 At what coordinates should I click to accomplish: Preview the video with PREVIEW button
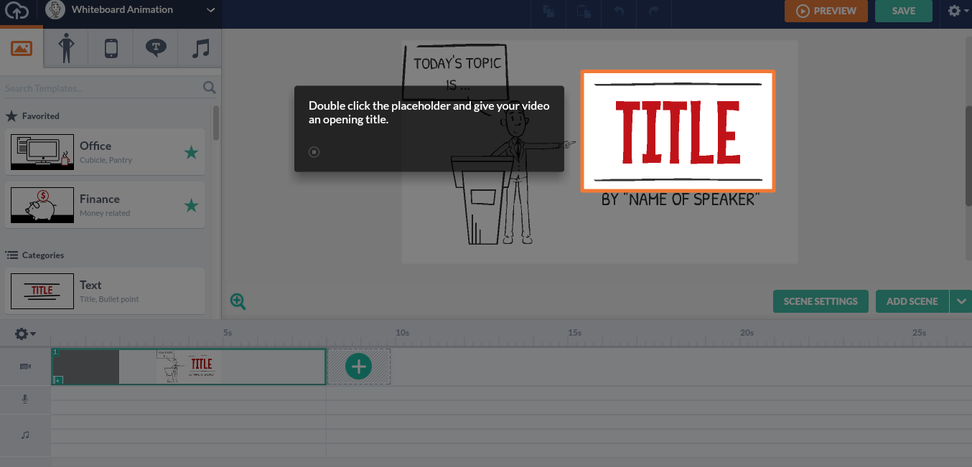point(826,11)
